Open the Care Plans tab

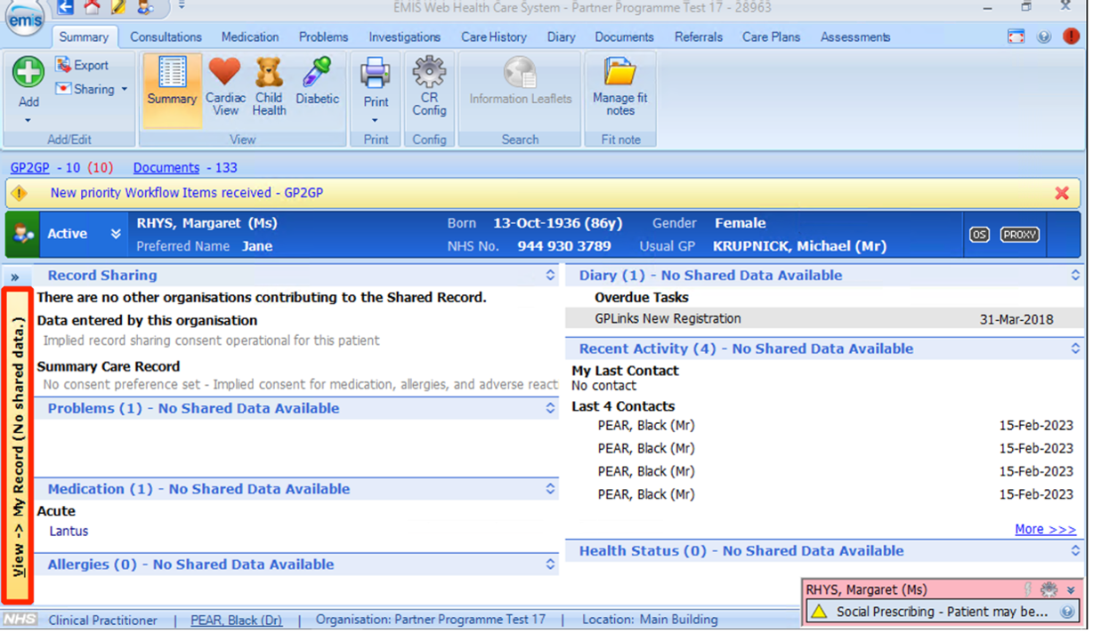pos(771,37)
